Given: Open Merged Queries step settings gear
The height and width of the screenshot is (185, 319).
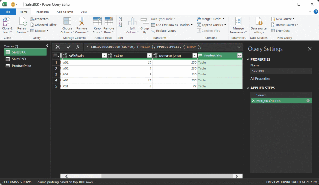Looking at the screenshot, I should coord(308,101).
